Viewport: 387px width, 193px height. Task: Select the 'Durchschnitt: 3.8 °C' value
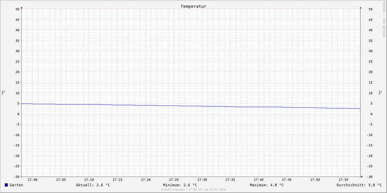[x=359, y=185]
